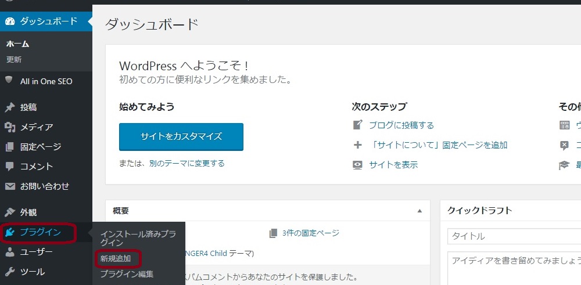Click the 次のステップ heading
Image resolution: width=581 pixels, height=285 pixels.
coord(379,107)
